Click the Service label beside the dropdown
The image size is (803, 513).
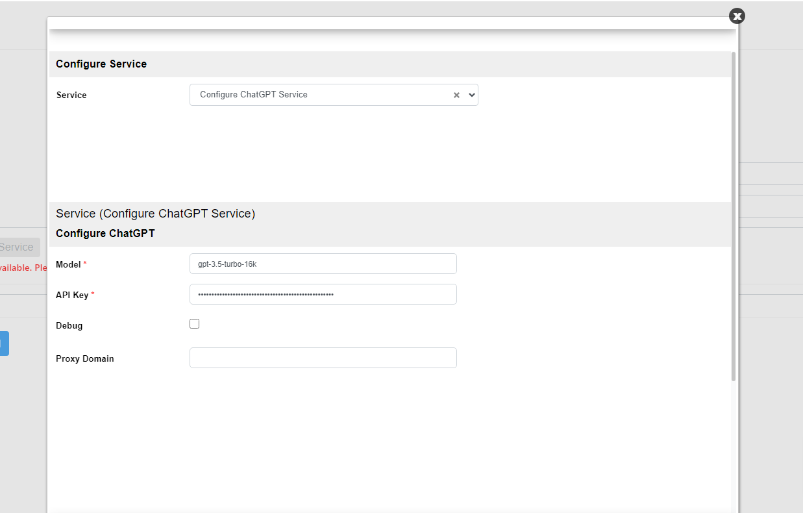tap(71, 95)
